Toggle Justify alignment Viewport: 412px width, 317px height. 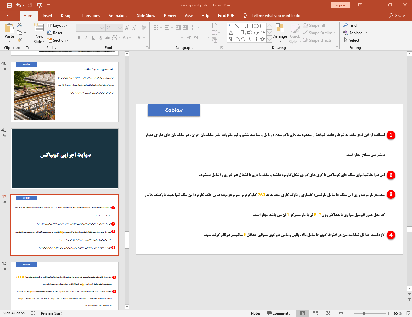(x=177, y=38)
